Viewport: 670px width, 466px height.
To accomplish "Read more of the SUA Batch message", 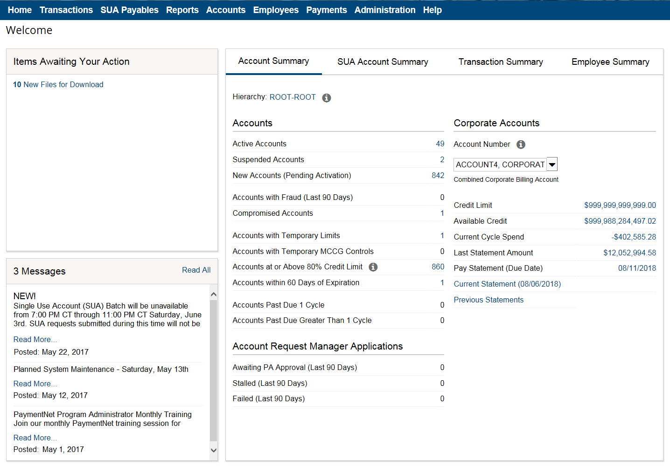I will pyautogui.click(x=35, y=339).
